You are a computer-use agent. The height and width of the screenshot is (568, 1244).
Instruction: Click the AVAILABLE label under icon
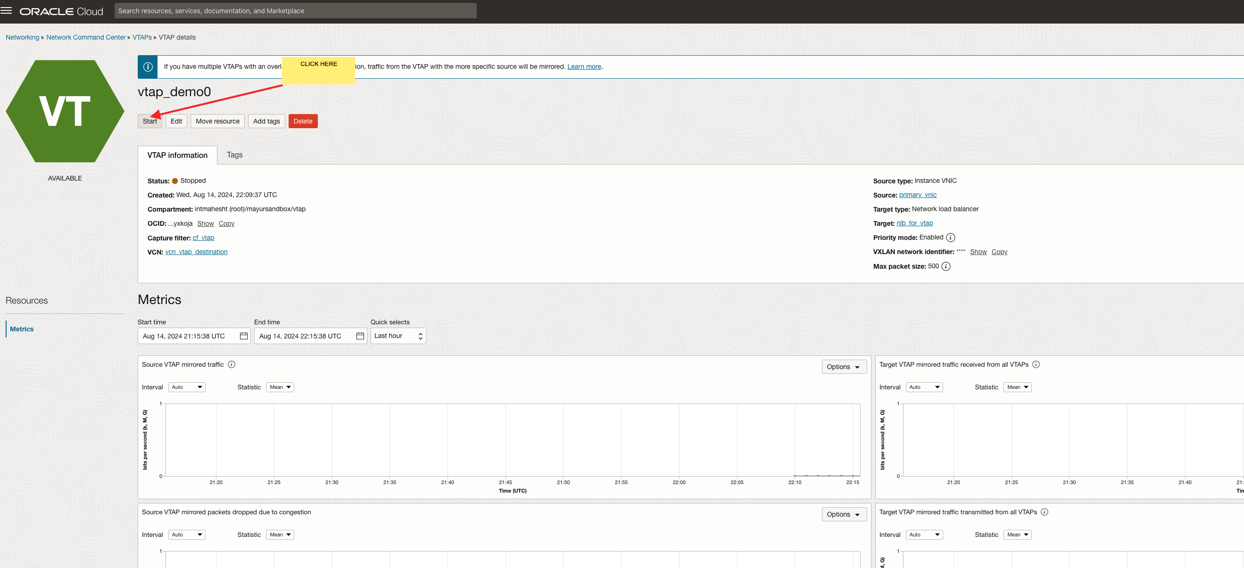[65, 178]
